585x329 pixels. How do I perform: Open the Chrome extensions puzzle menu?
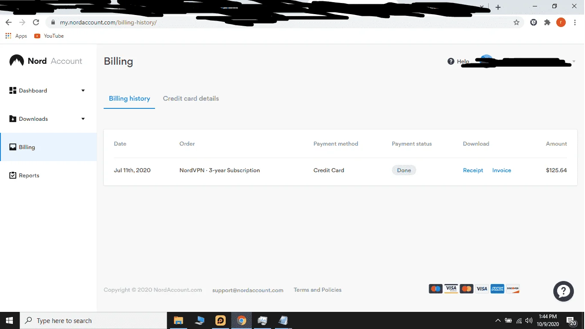pos(547,22)
